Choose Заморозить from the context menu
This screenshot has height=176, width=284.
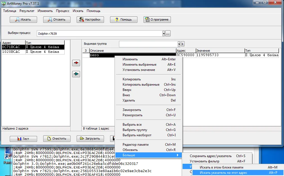coord(132,110)
